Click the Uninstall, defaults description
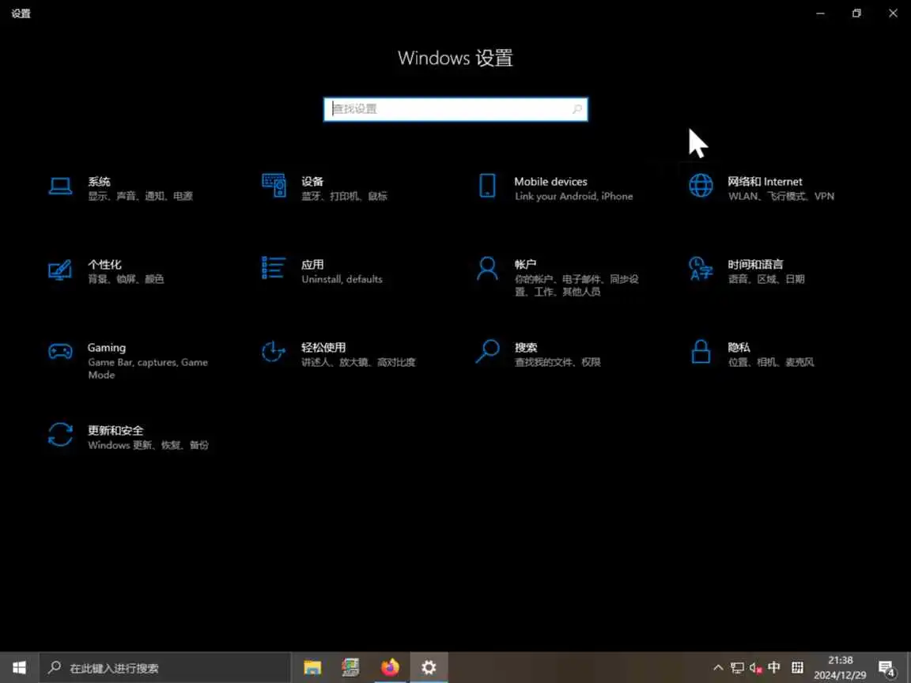The width and height of the screenshot is (911, 683). coord(342,279)
